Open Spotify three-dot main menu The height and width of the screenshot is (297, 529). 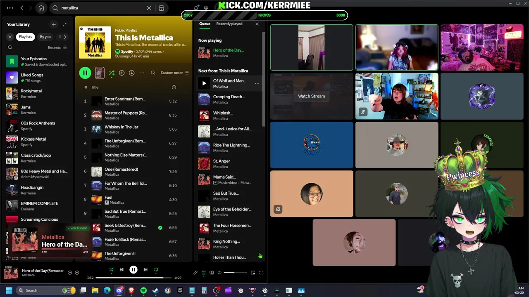(x=10, y=8)
